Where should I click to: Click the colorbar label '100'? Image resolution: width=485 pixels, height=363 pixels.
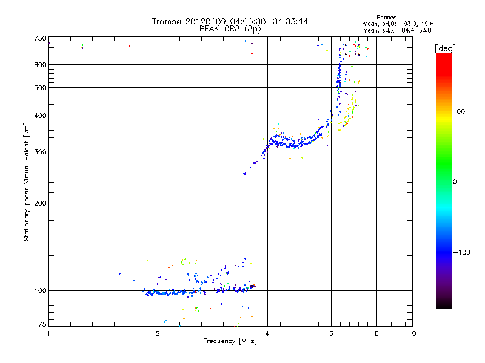459,111
